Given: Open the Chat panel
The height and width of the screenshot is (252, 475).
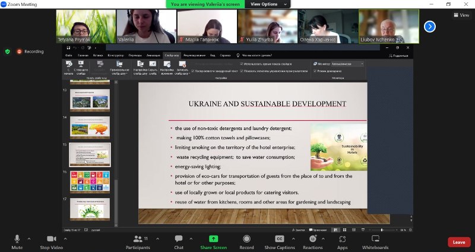Looking at the screenshot, I should pyautogui.click(x=179, y=239).
